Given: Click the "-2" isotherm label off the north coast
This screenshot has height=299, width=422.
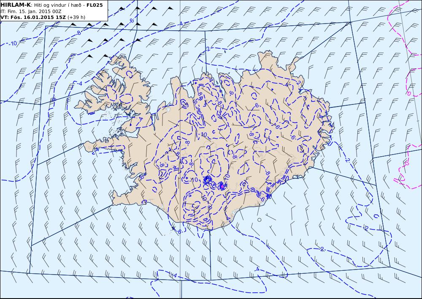Looking at the screenshot, I should click(207, 49).
